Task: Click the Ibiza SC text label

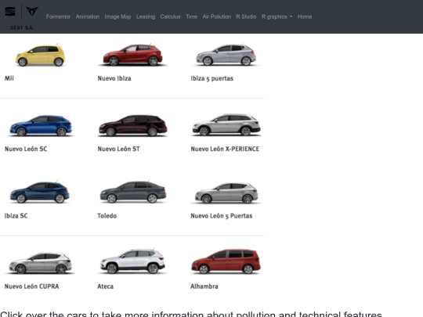Action: pyautogui.click(x=16, y=216)
